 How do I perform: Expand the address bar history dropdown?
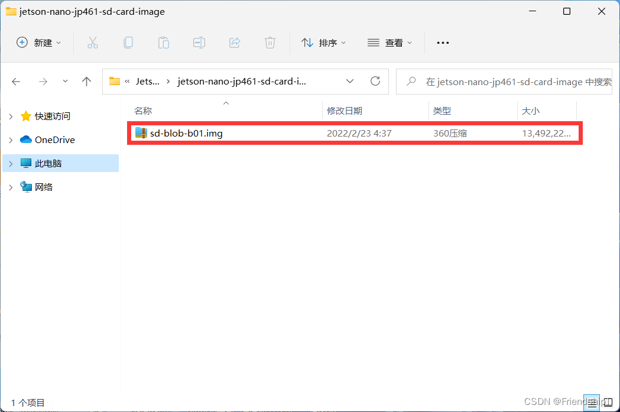click(x=350, y=82)
